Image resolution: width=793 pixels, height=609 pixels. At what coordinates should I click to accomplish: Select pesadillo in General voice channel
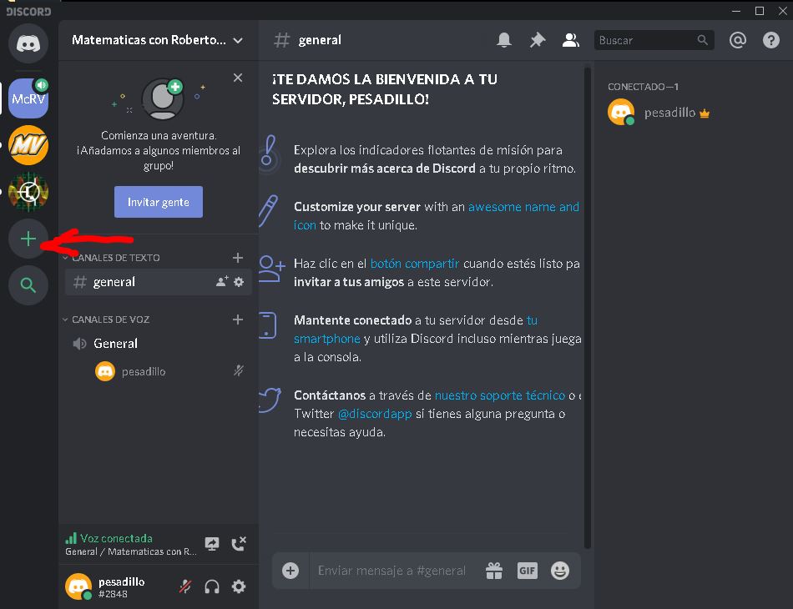click(x=159, y=371)
